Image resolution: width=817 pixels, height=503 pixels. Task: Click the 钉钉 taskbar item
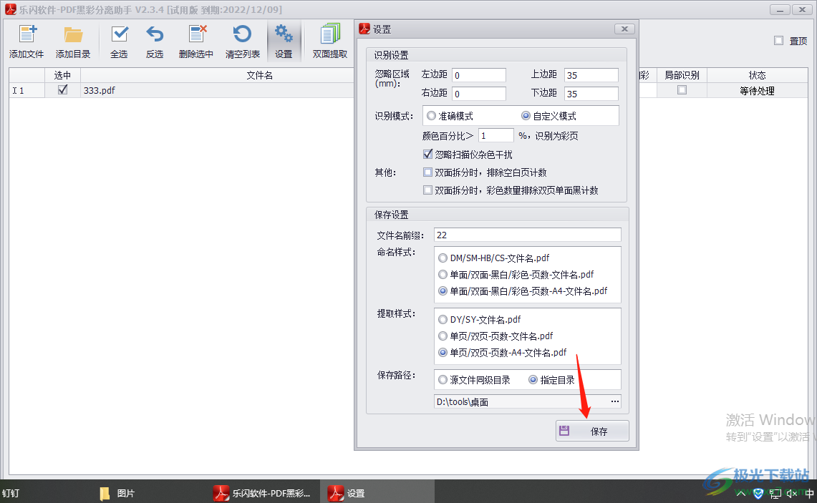[x=11, y=493]
